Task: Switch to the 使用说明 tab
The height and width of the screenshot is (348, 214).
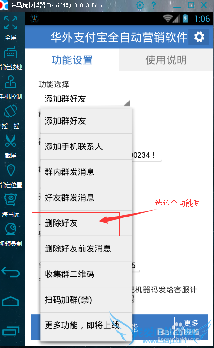Action: pyautogui.click(x=166, y=60)
